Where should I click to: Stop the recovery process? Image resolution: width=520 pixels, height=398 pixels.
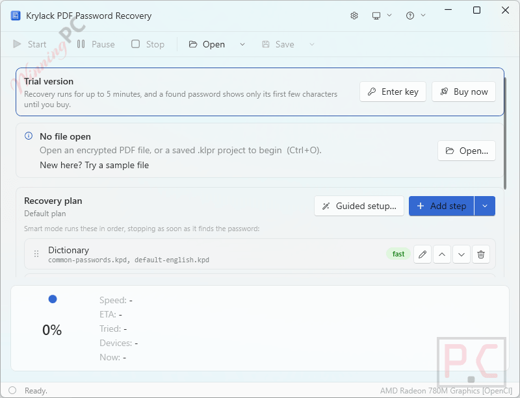pyautogui.click(x=148, y=44)
